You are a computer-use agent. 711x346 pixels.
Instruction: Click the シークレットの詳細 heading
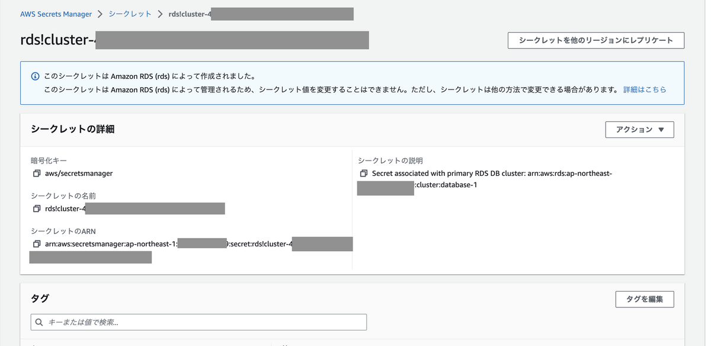tap(72, 129)
